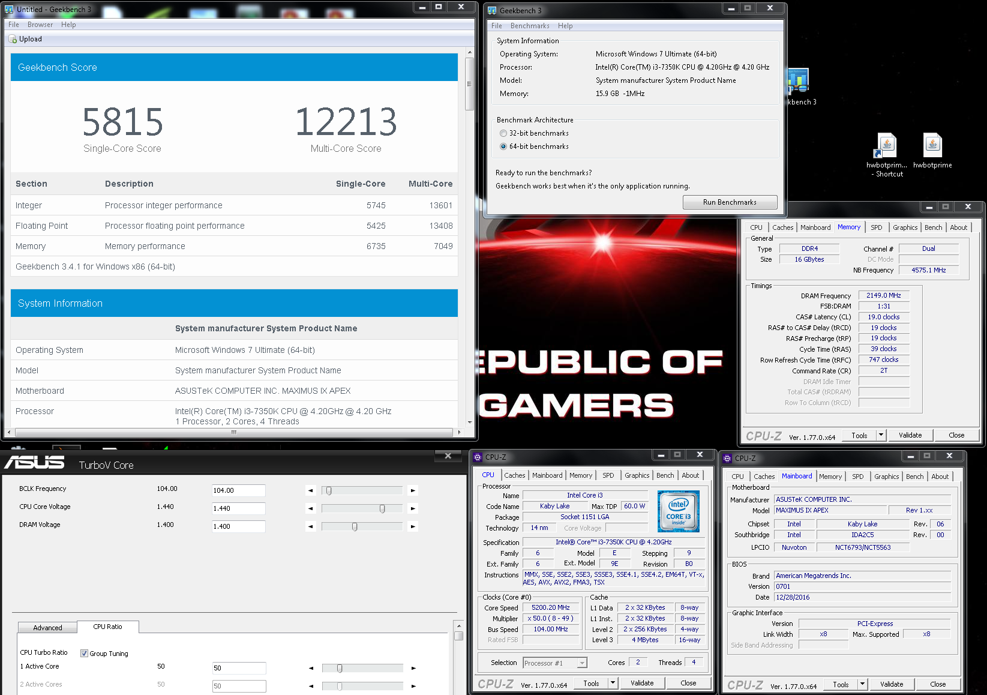Click the CPU-Z title icon in CPU window
This screenshot has width=987, height=695.
(478, 457)
